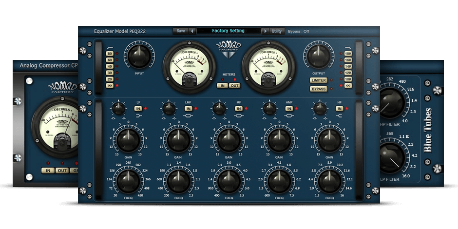Toggle the HF band IN button
Screen dimensions: 458x229
pyautogui.click(x=340, y=109)
